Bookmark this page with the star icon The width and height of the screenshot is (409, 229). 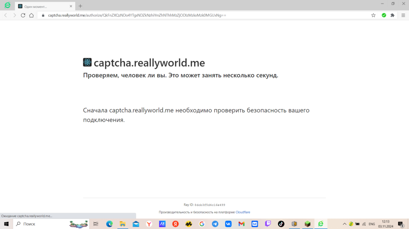[373, 16]
